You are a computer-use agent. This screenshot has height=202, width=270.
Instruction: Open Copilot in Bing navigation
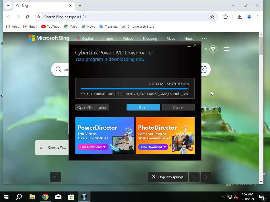(85, 38)
